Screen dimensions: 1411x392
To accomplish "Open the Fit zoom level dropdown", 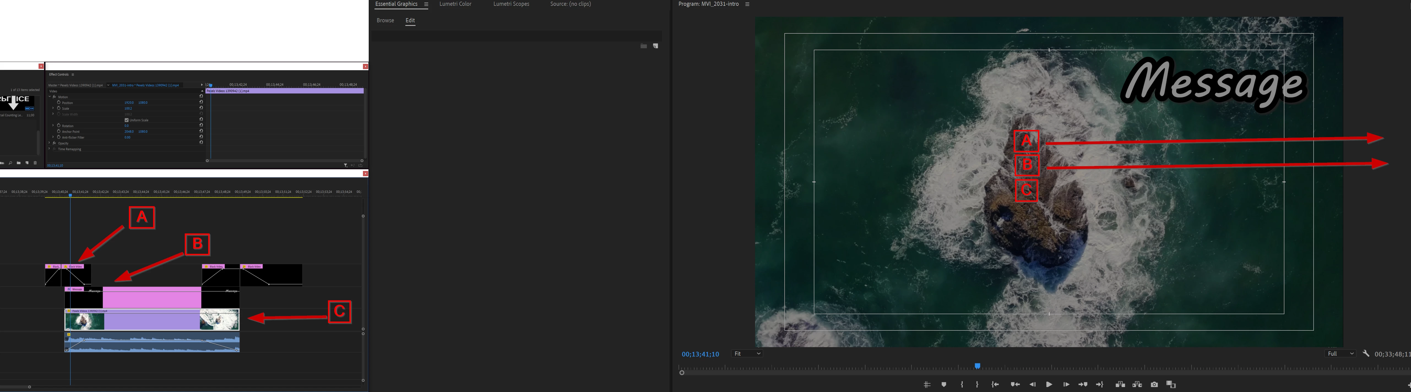I will pos(747,354).
